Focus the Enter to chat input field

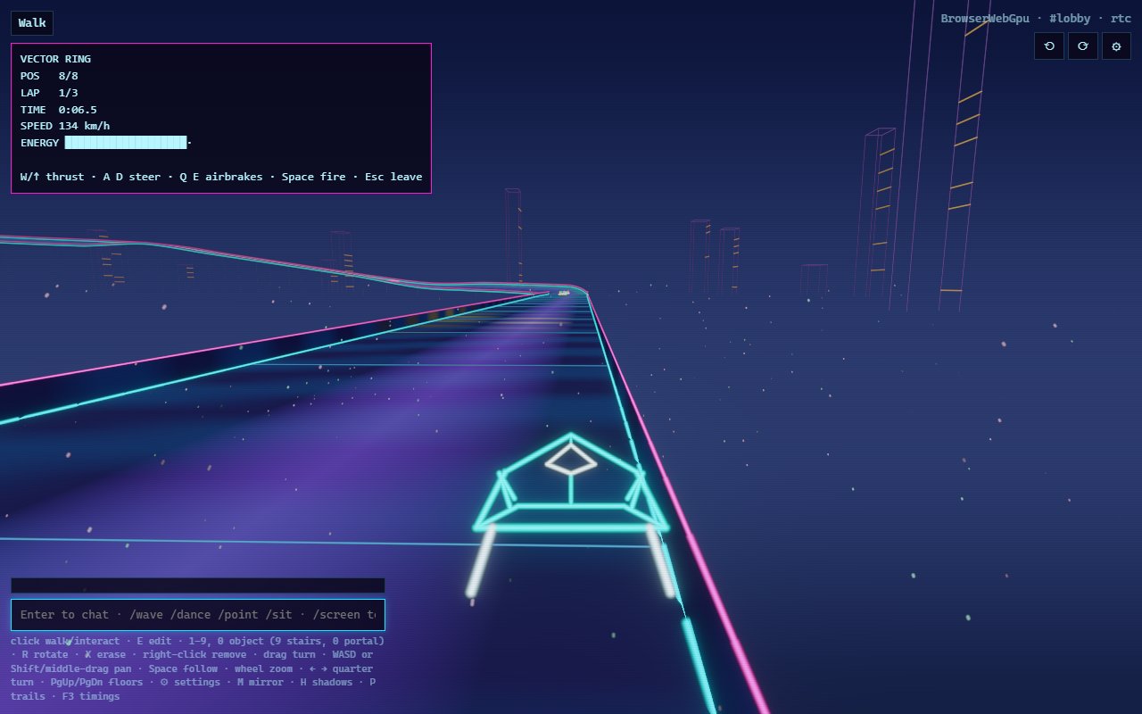pos(198,614)
